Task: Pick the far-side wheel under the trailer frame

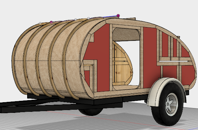Action: (x=91, y=112)
